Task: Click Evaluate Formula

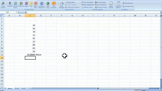Action: point(101,7)
